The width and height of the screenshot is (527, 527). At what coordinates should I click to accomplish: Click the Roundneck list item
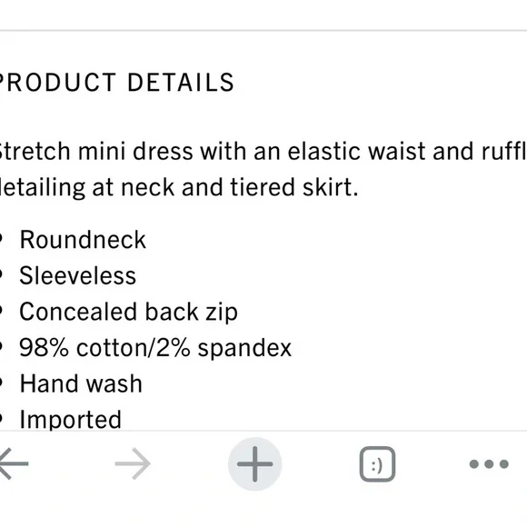pyautogui.click(x=83, y=240)
